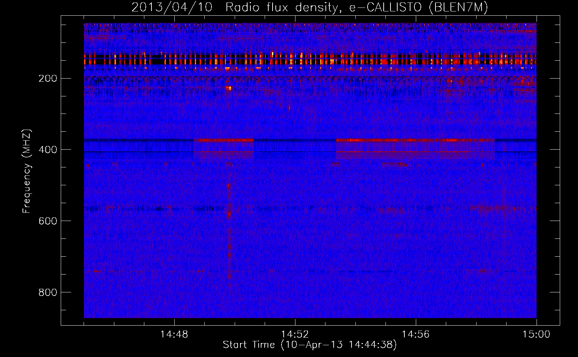This screenshot has width=578, height=357.
Task: Click the 14:56 time tick label
Action: [x=416, y=335]
